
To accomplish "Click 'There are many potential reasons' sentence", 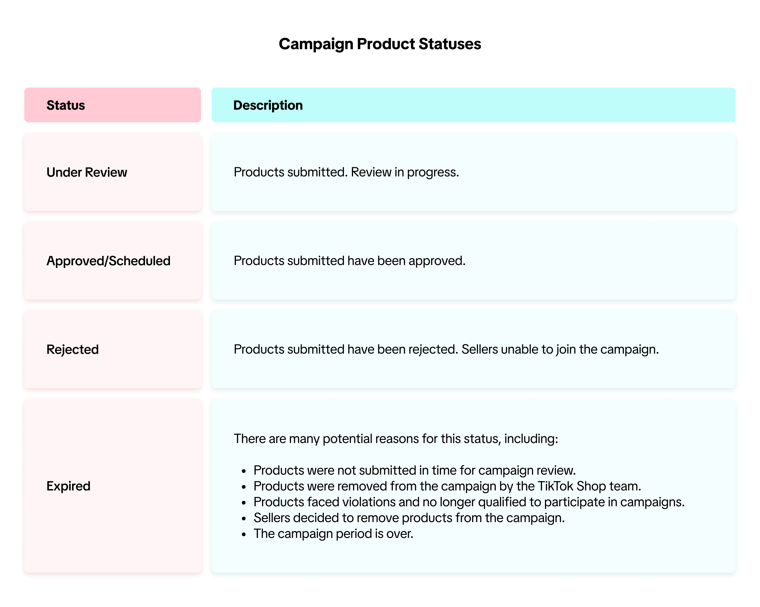I will tap(396, 439).
